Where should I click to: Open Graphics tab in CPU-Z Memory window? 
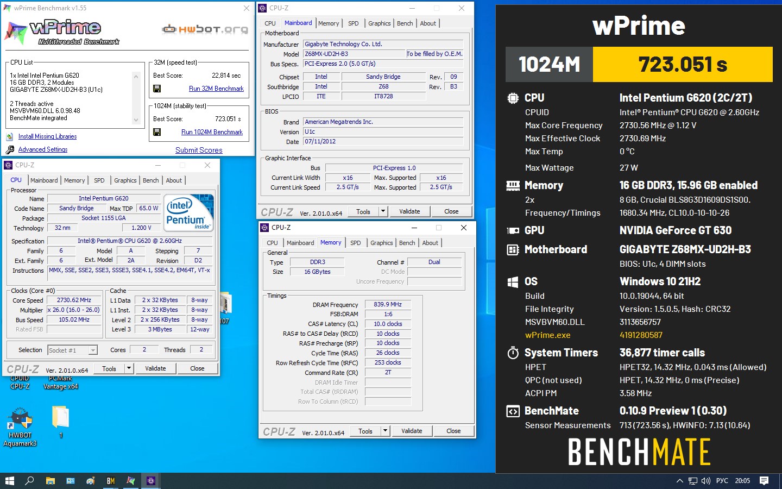382,243
